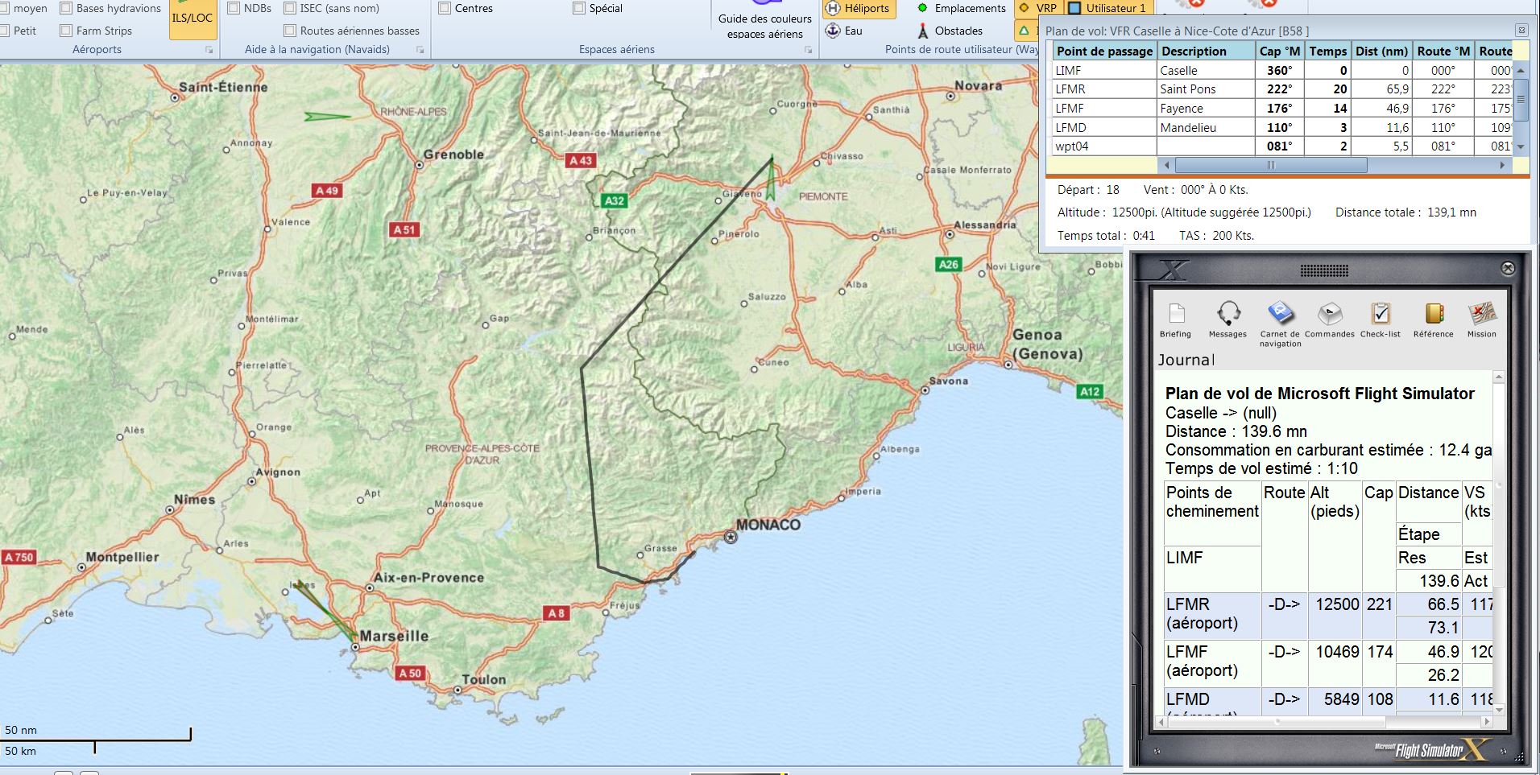Sort by Cap °M column header
The image size is (1540, 775).
[x=1280, y=51]
